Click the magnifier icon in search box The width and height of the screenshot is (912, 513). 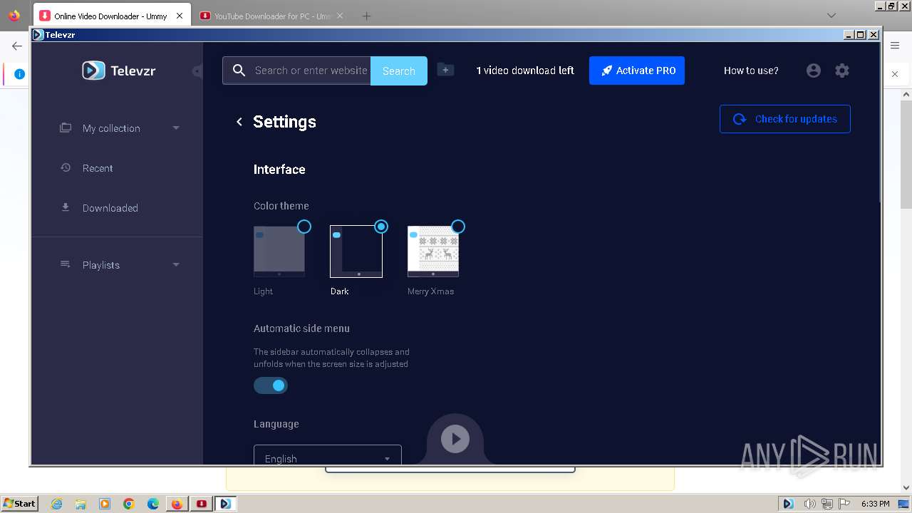(239, 71)
